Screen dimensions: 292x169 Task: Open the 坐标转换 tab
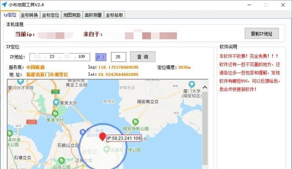pos(30,15)
